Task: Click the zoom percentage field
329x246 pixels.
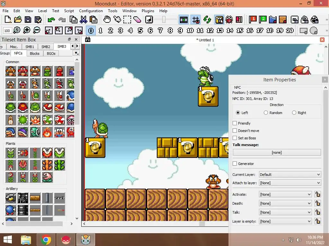Action: tap(7, 30)
